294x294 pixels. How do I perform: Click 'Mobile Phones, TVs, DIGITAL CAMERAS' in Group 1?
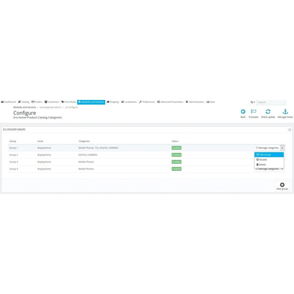[98, 148]
